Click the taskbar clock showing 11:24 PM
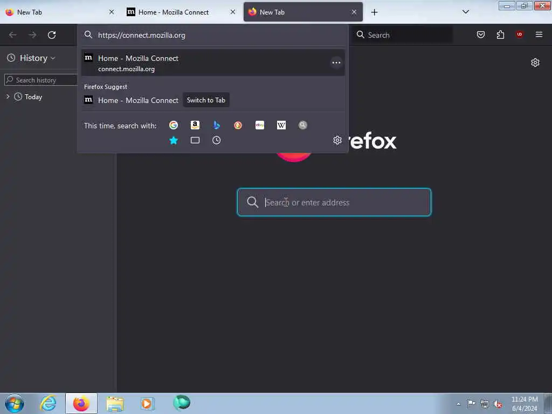The width and height of the screenshot is (552, 414). tap(525, 403)
